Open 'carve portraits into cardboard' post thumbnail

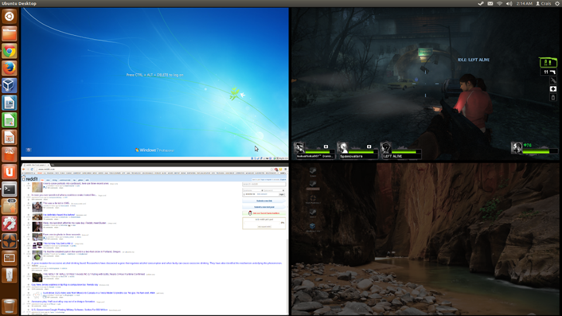[x=37, y=187]
